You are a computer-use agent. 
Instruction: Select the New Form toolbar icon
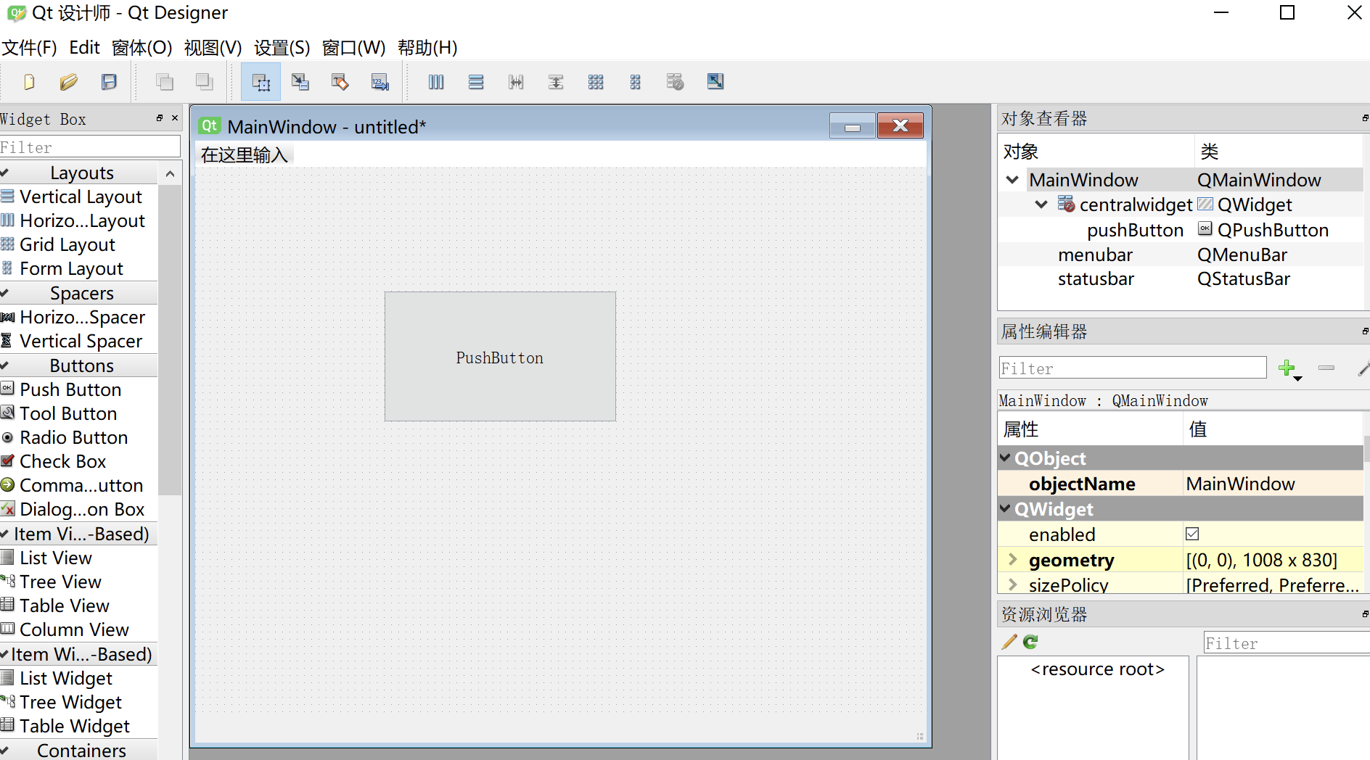point(29,81)
